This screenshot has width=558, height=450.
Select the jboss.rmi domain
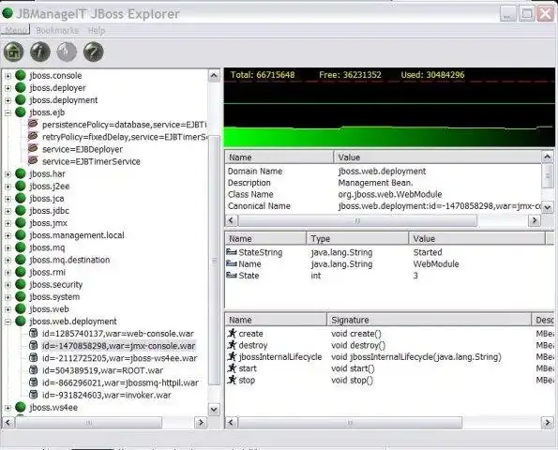click(x=48, y=272)
